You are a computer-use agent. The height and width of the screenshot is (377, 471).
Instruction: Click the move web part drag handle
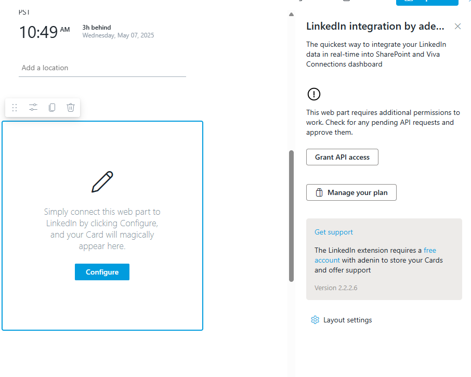pyautogui.click(x=15, y=108)
